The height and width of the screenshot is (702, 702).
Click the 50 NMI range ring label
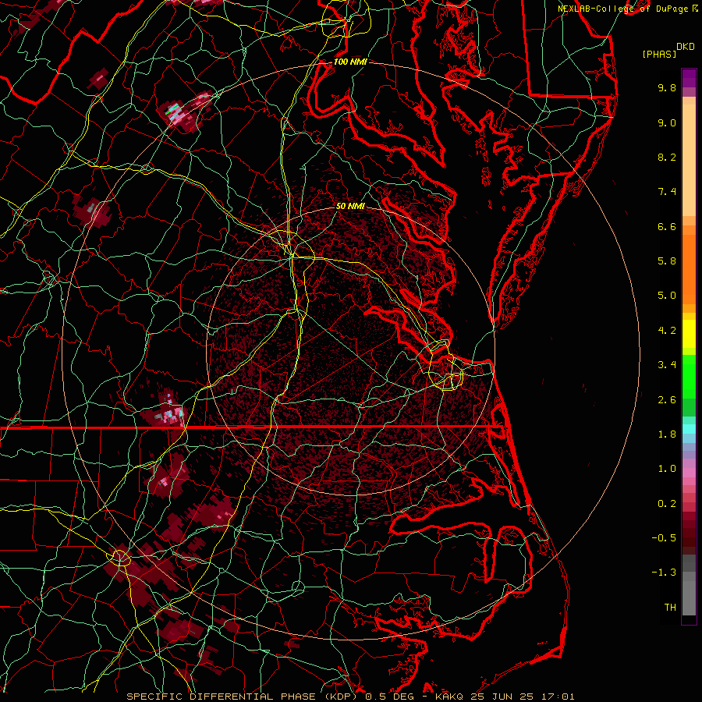point(350,207)
